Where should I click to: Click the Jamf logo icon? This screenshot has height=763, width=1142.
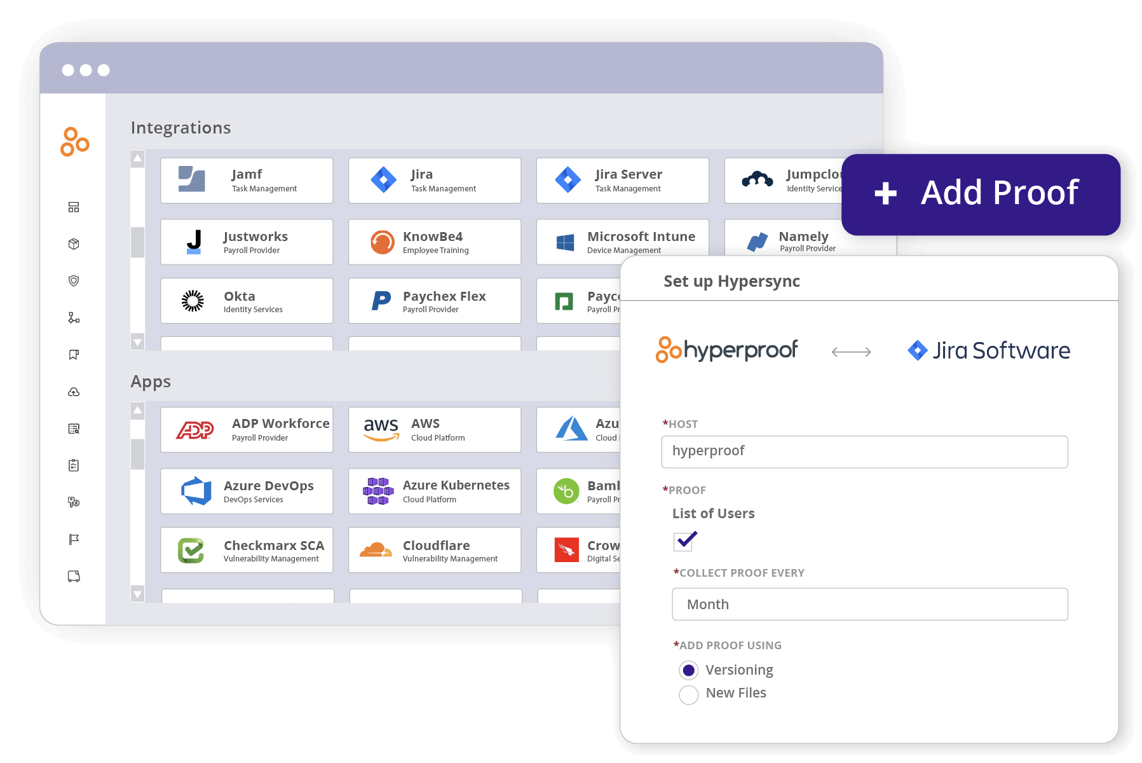[191, 179]
